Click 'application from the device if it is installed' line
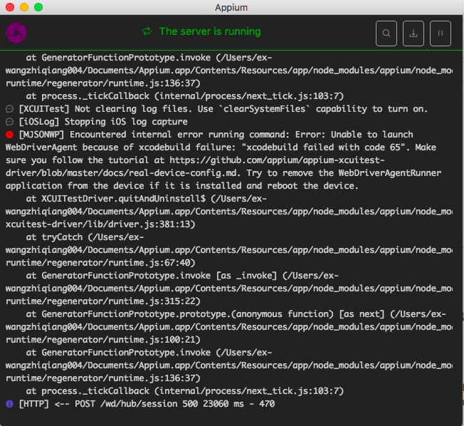The height and width of the screenshot is (426, 464). point(182,186)
